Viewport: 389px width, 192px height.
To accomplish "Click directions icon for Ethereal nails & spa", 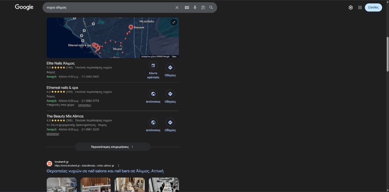I will 170,94.
